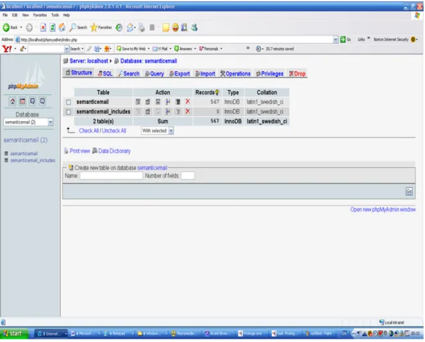Switch to the Structure tab

(x=79, y=73)
